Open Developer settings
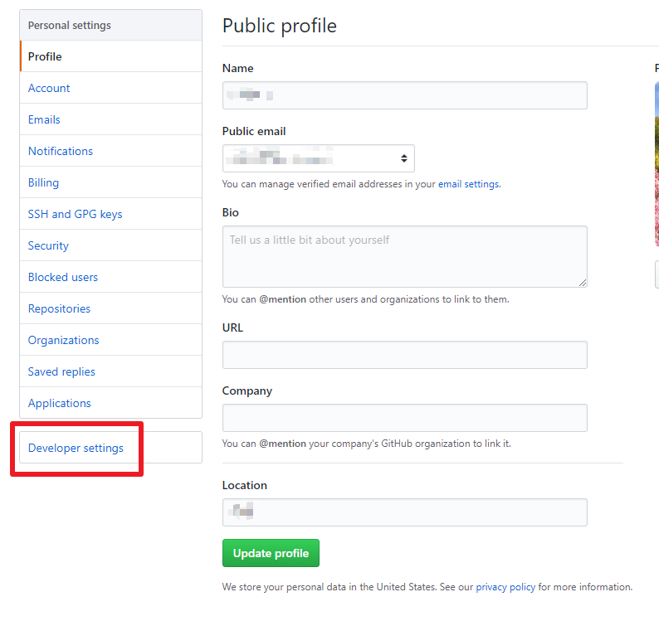The height and width of the screenshot is (621, 659). click(76, 448)
